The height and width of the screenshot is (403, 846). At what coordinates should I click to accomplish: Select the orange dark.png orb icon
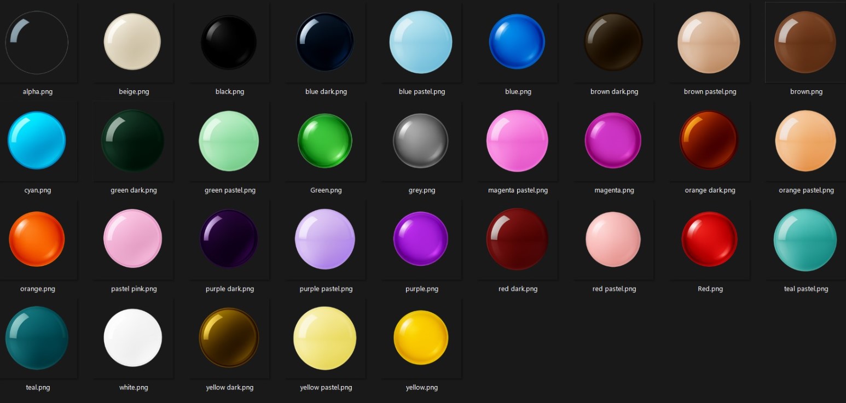click(709, 141)
